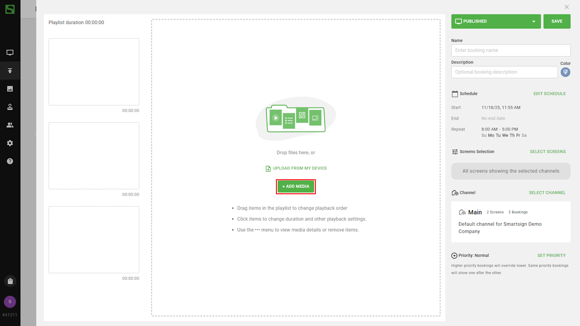
Task: Close the booking dialog with X
Action: (x=566, y=7)
